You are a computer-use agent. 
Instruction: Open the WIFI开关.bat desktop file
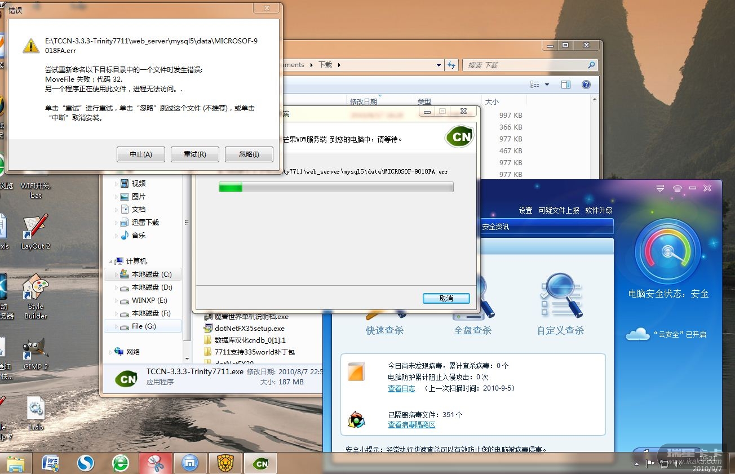tap(36, 190)
